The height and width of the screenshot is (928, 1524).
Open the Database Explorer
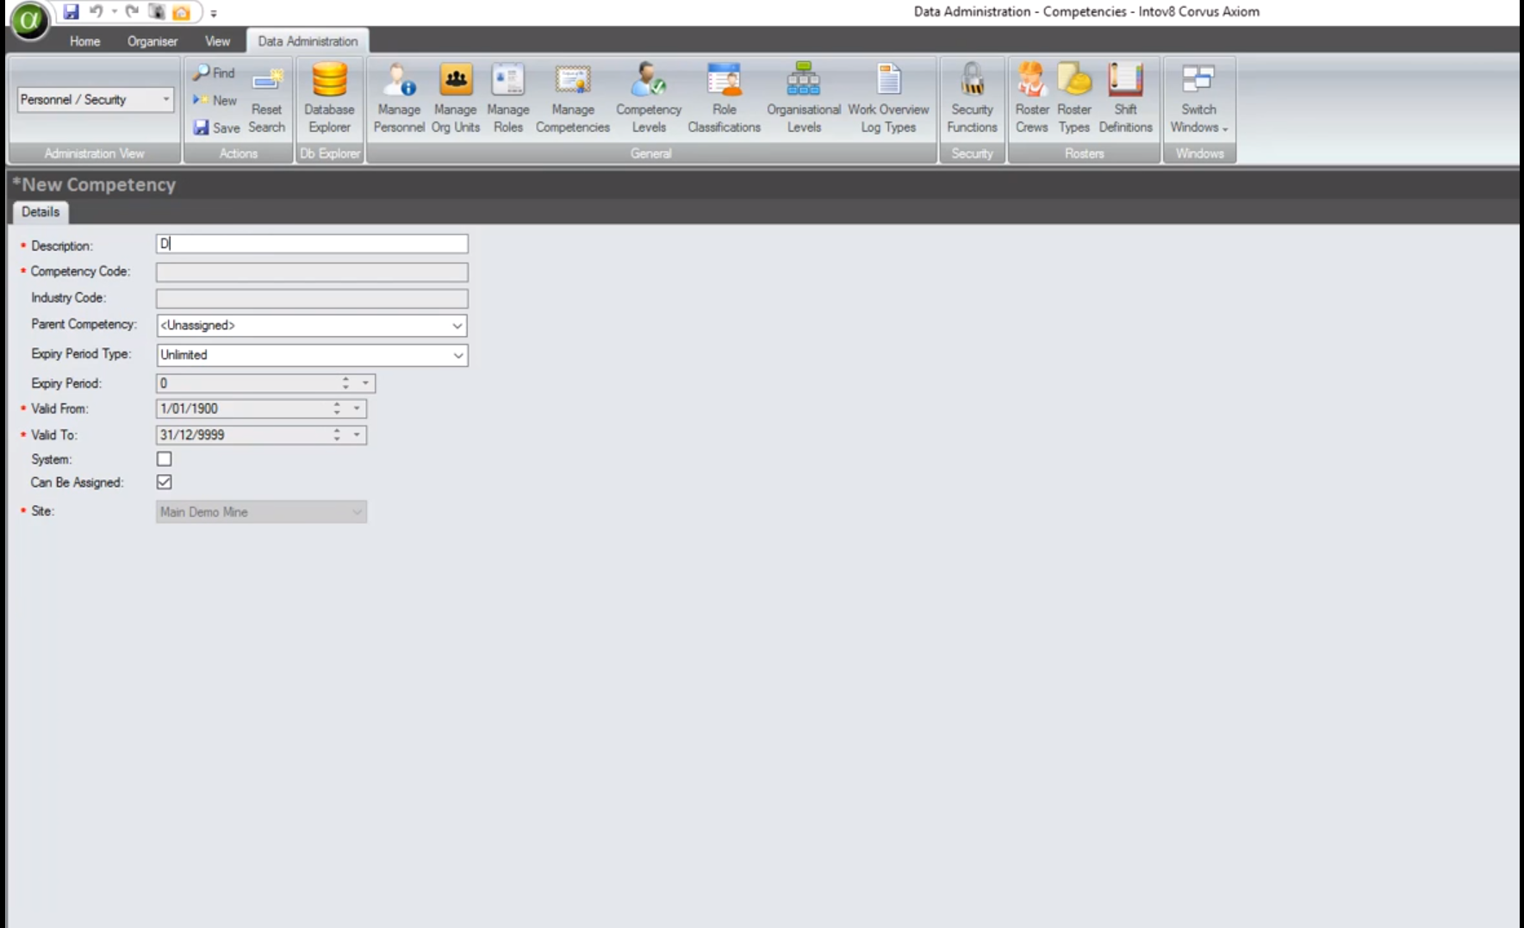click(329, 99)
